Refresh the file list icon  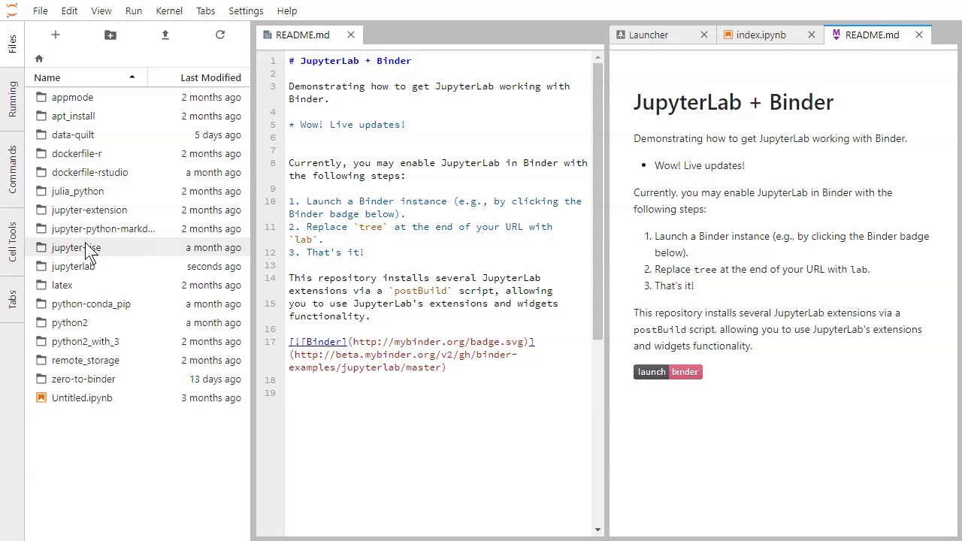point(220,35)
